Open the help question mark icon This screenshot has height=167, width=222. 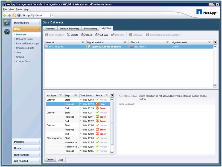point(19,16)
